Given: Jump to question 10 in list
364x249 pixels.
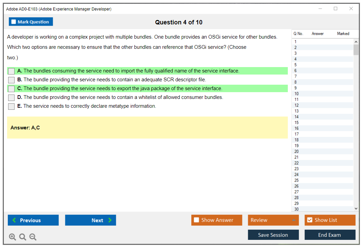Looking at the screenshot, I should click(x=297, y=94).
